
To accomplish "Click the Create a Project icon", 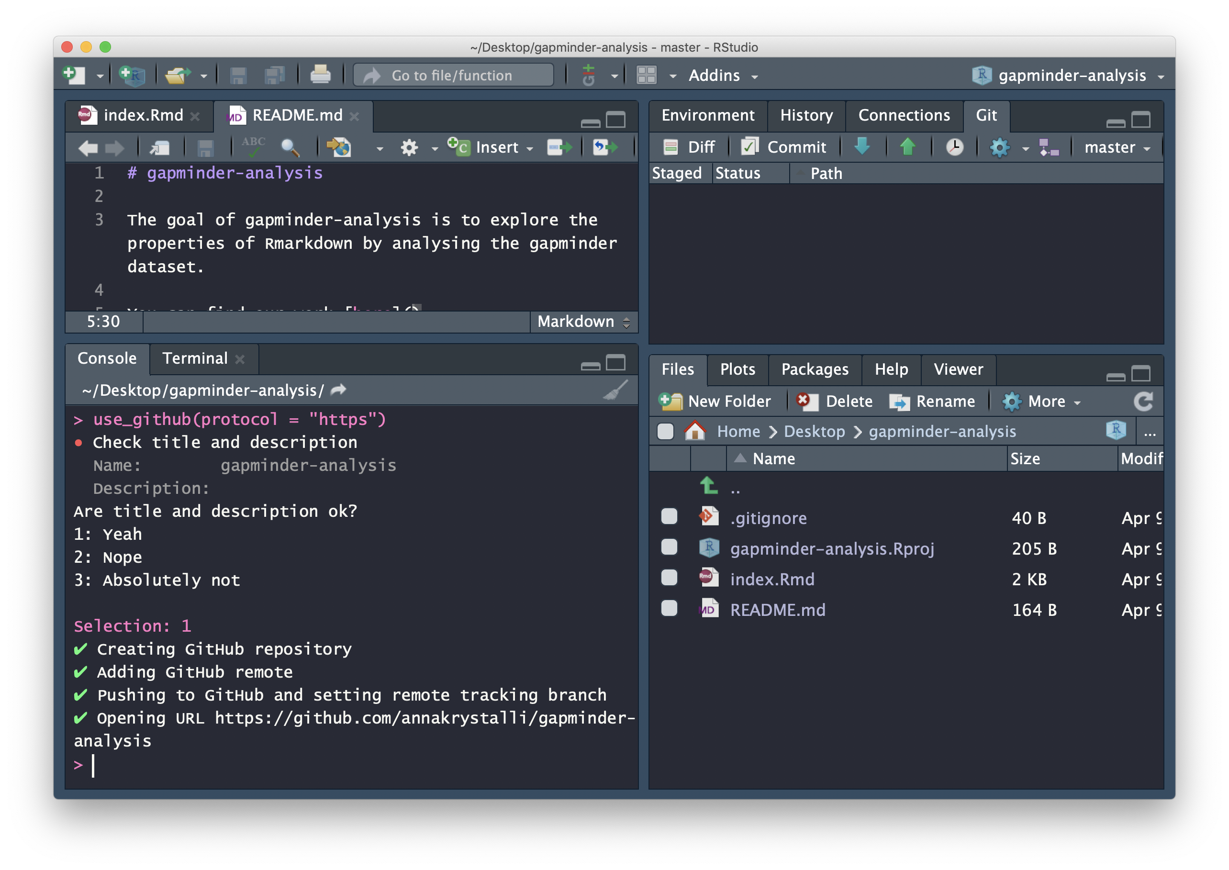I will coord(133,75).
